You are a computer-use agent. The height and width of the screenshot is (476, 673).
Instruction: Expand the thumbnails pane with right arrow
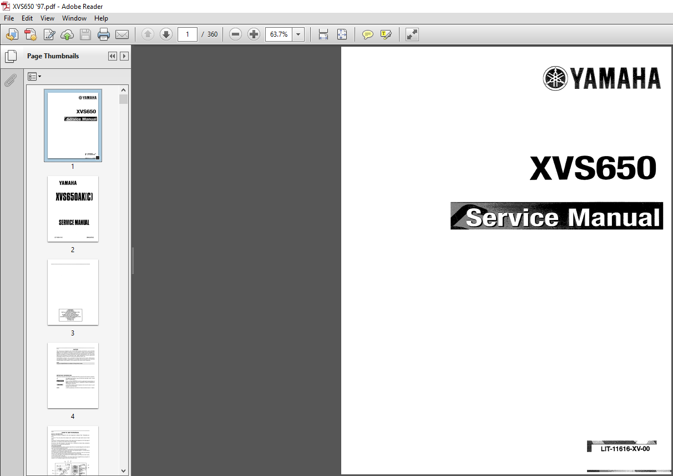pyautogui.click(x=124, y=56)
